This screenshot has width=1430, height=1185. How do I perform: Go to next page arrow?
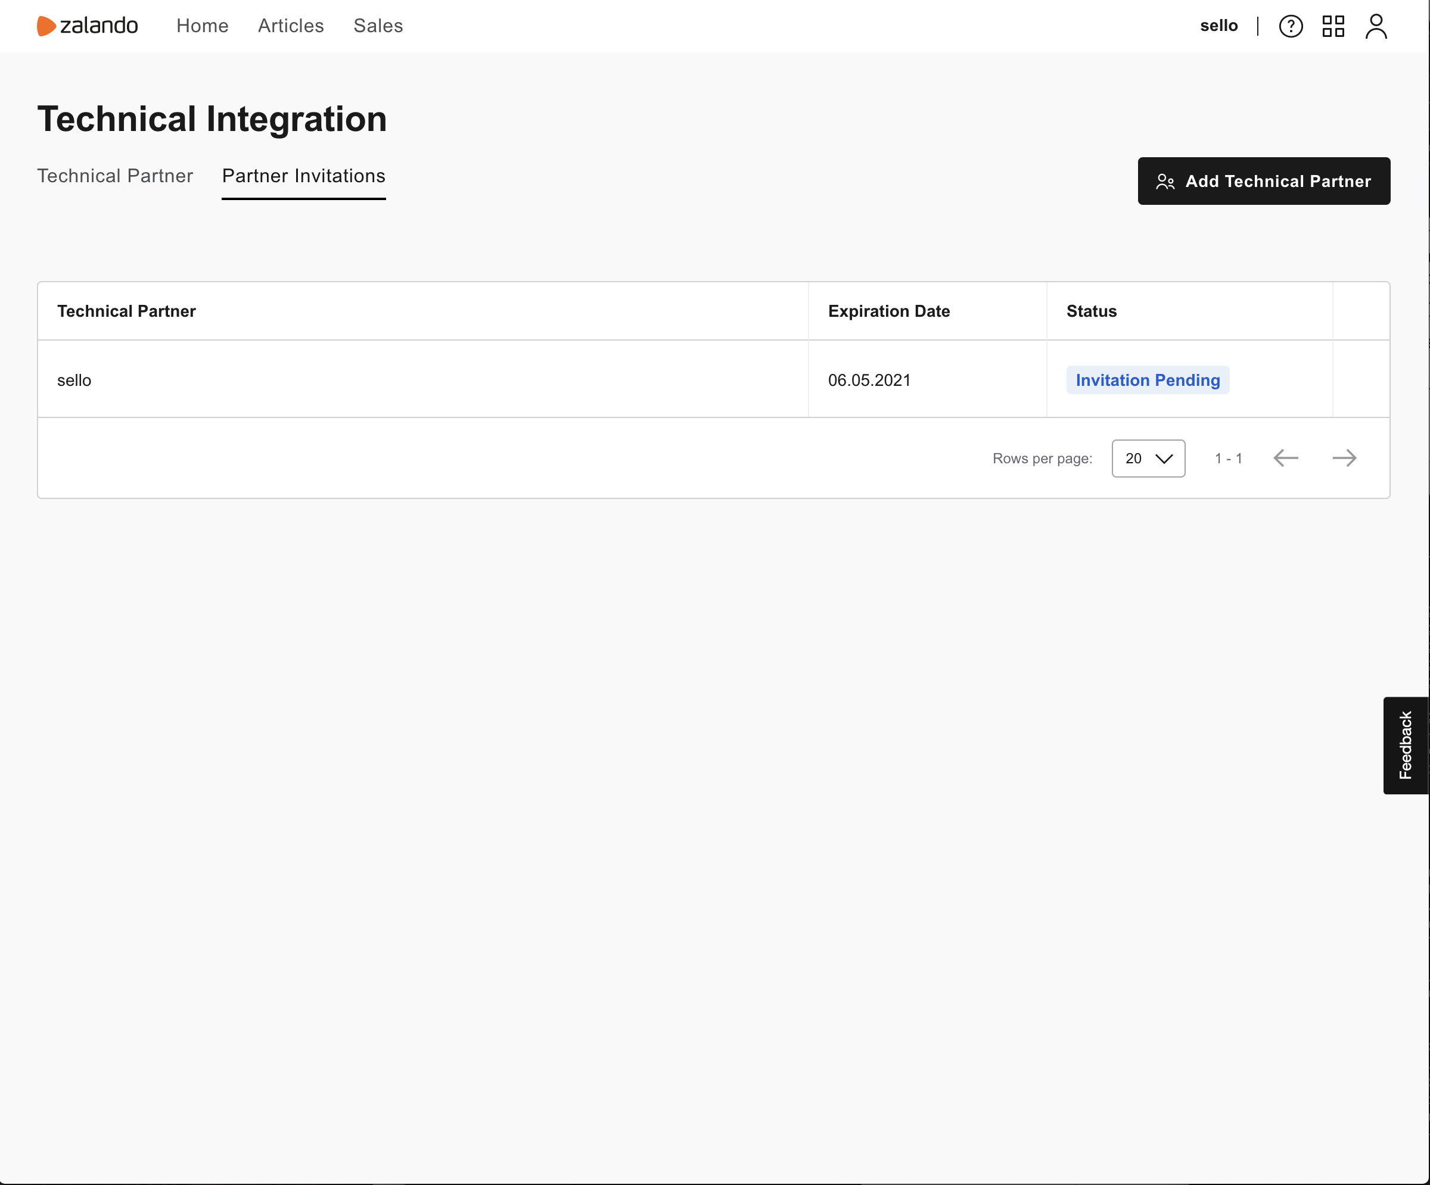[x=1344, y=458]
